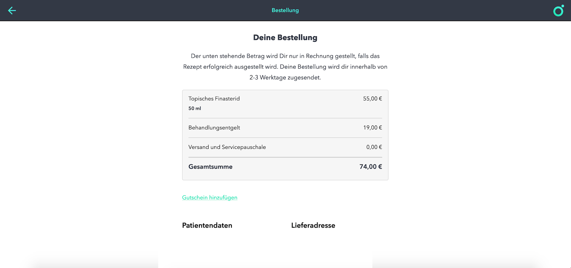Image resolution: width=571 pixels, height=268 pixels.
Task: Click the back arrow in header
Action: pyautogui.click(x=12, y=10)
